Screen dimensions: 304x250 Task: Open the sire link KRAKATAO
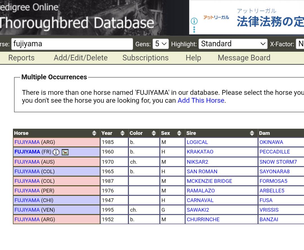click(x=200, y=152)
